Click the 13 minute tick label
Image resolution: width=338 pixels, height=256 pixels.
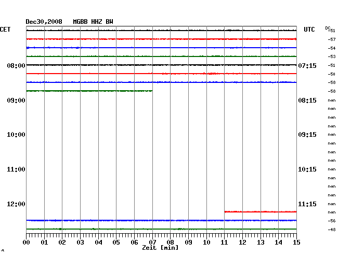(261, 243)
